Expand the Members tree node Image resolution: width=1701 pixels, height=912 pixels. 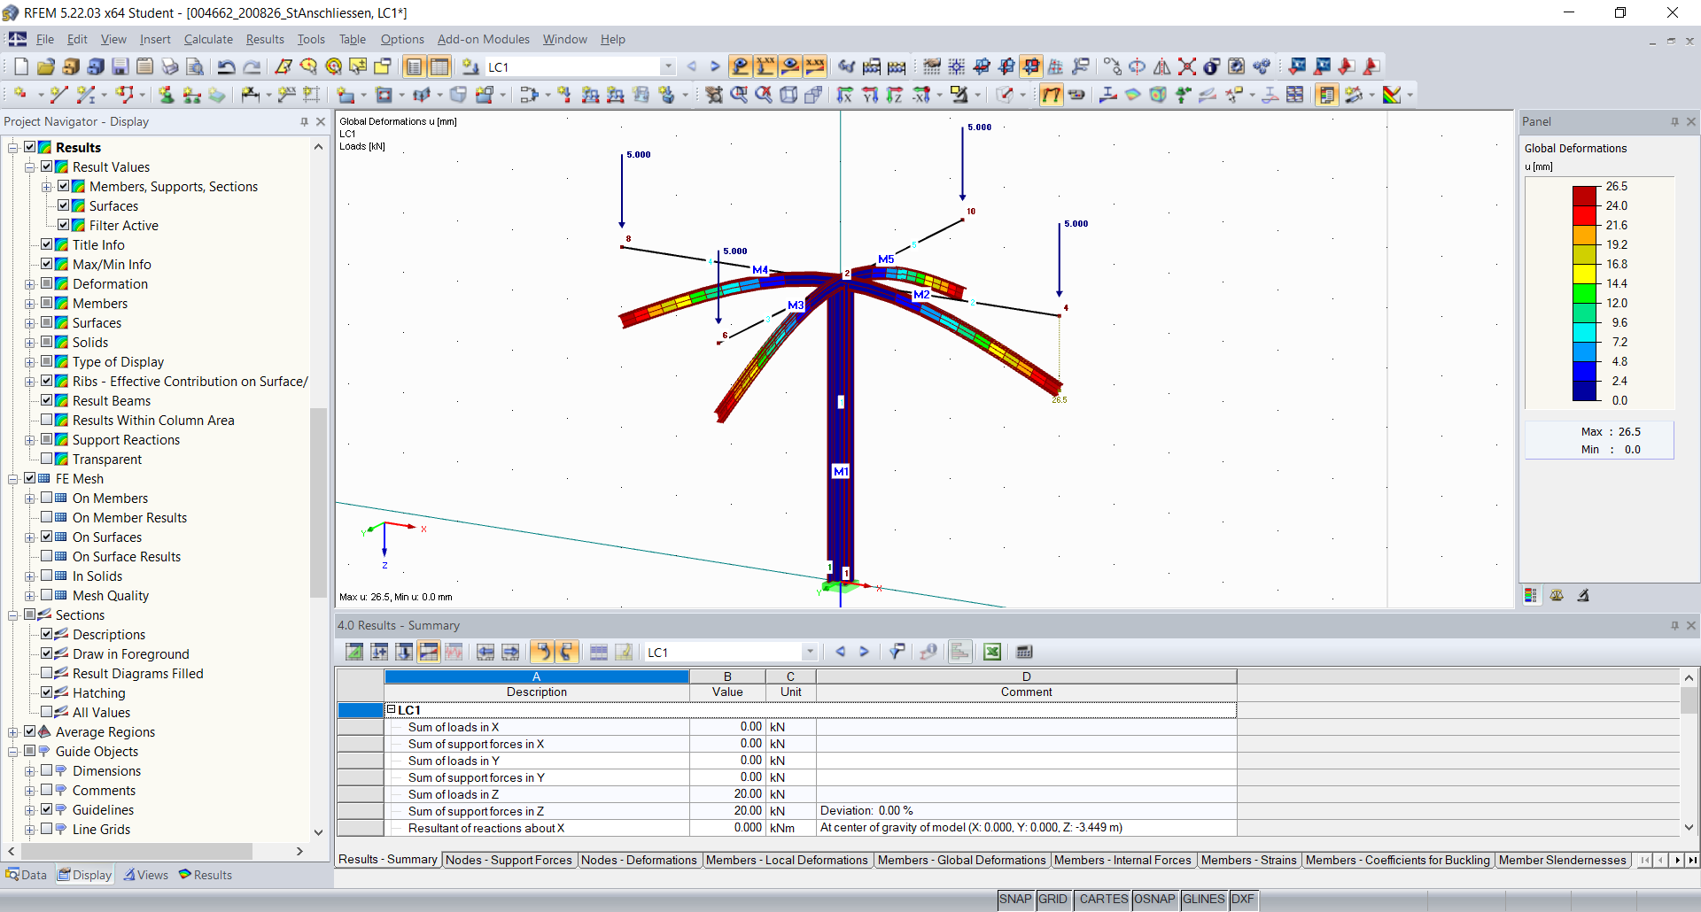(29, 304)
